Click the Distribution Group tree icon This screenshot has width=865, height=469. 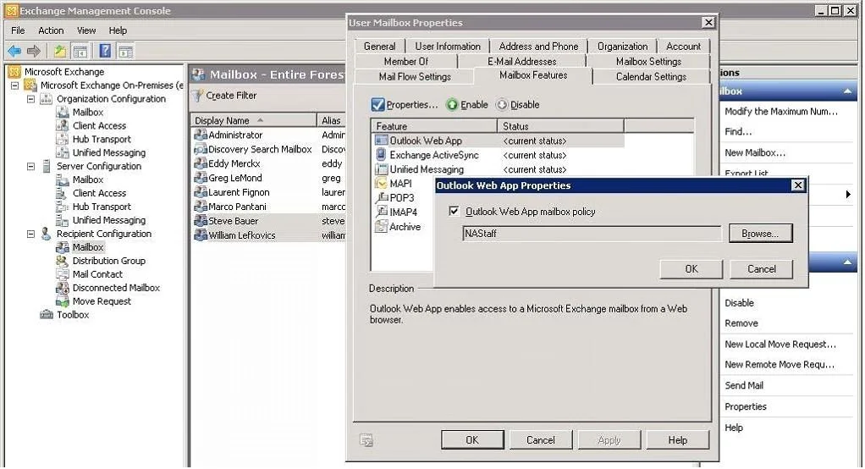pyautogui.click(x=63, y=261)
